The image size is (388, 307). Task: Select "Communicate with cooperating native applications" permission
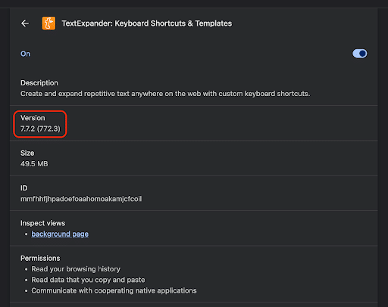[x=114, y=290]
